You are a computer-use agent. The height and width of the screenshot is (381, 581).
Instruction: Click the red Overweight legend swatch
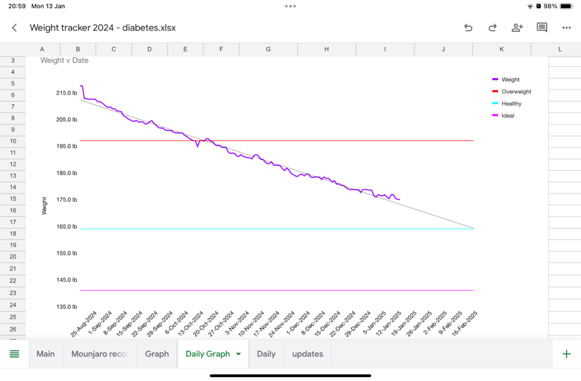pyautogui.click(x=495, y=91)
